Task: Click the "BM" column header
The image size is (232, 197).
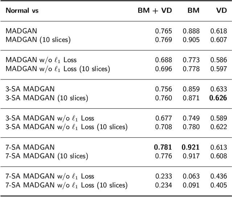Action: [x=193, y=11]
